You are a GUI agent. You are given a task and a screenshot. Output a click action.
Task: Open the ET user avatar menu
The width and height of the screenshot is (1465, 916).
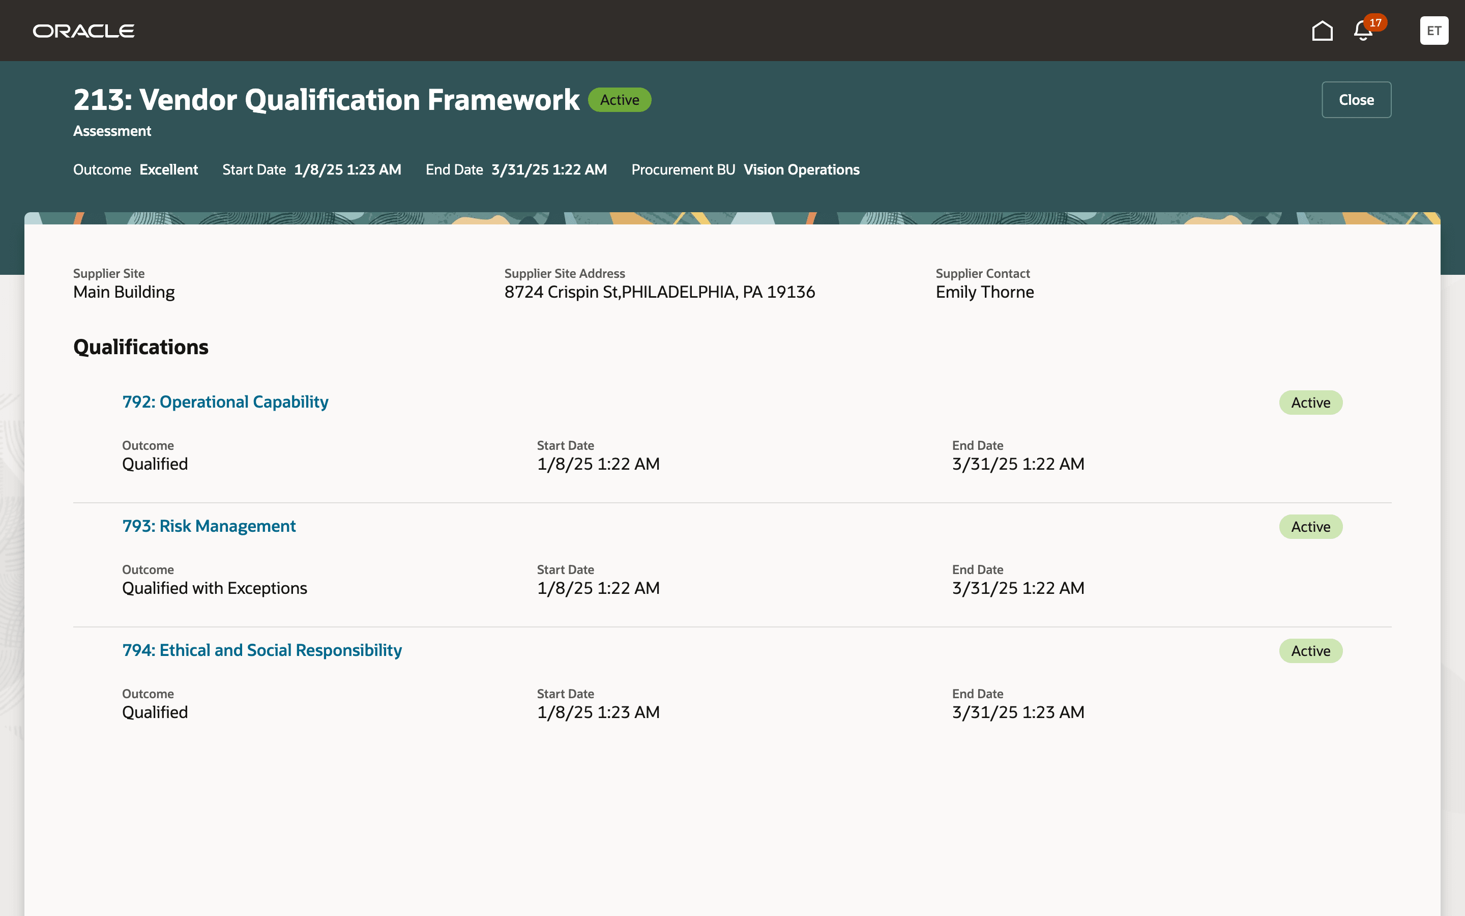tap(1433, 31)
